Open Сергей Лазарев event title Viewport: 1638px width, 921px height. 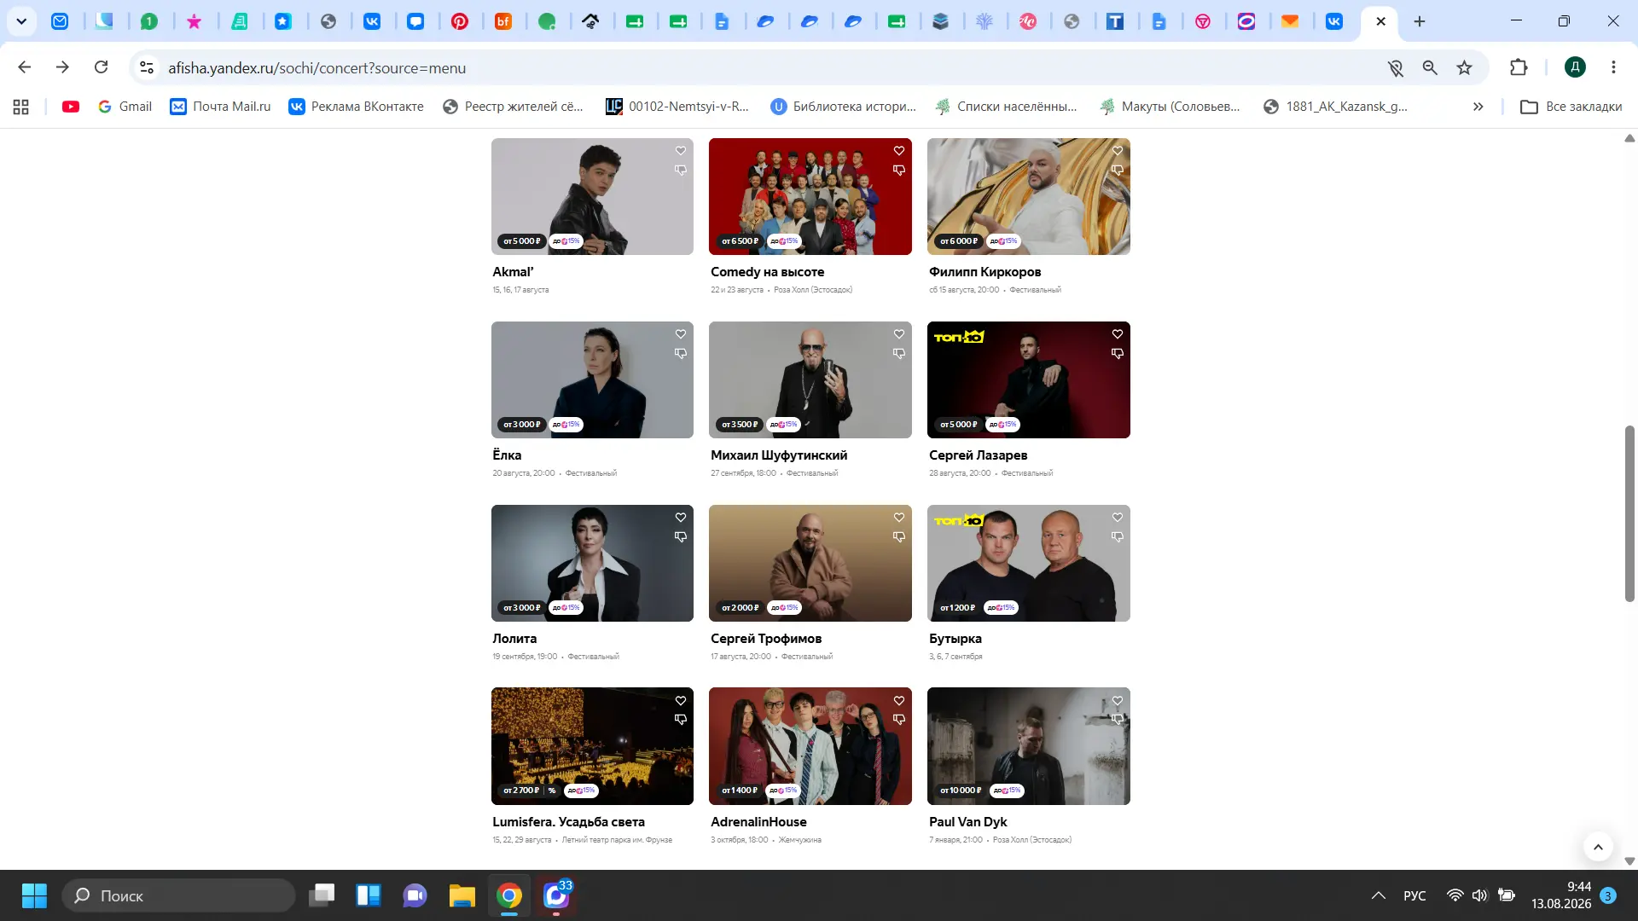[978, 455]
